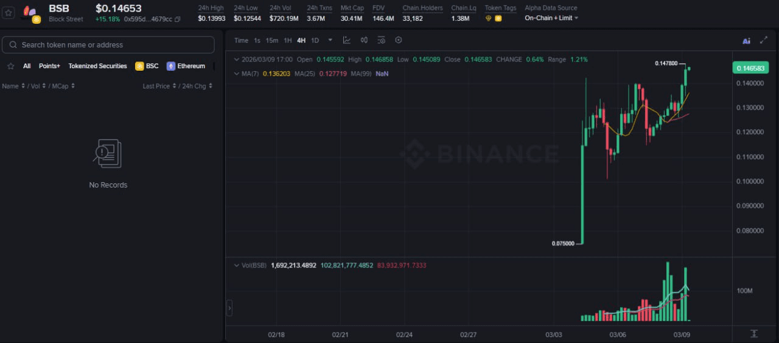This screenshot has width=779, height=343.
Task: Sort token list by Name
Action: tap(13, 86)
